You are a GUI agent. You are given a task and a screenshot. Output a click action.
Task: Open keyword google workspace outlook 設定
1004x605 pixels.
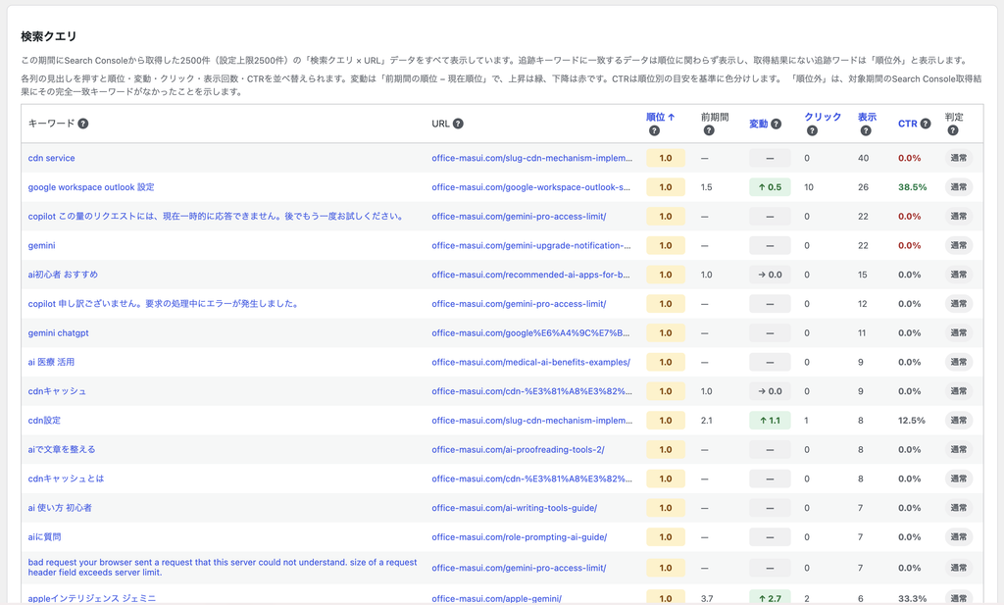[x=91, y=187]
